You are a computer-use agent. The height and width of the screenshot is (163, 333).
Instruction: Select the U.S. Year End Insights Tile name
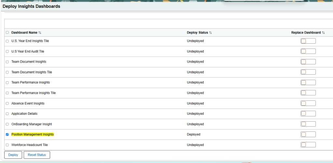pyautogui.click(x=30, y=41)
